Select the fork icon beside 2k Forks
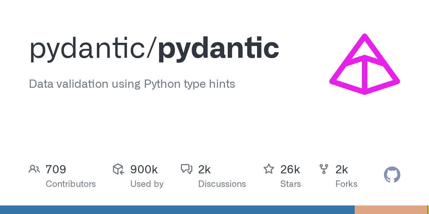 324,169
